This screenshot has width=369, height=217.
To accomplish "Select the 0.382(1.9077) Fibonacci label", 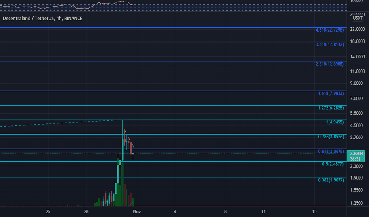I will pos(331,180).
